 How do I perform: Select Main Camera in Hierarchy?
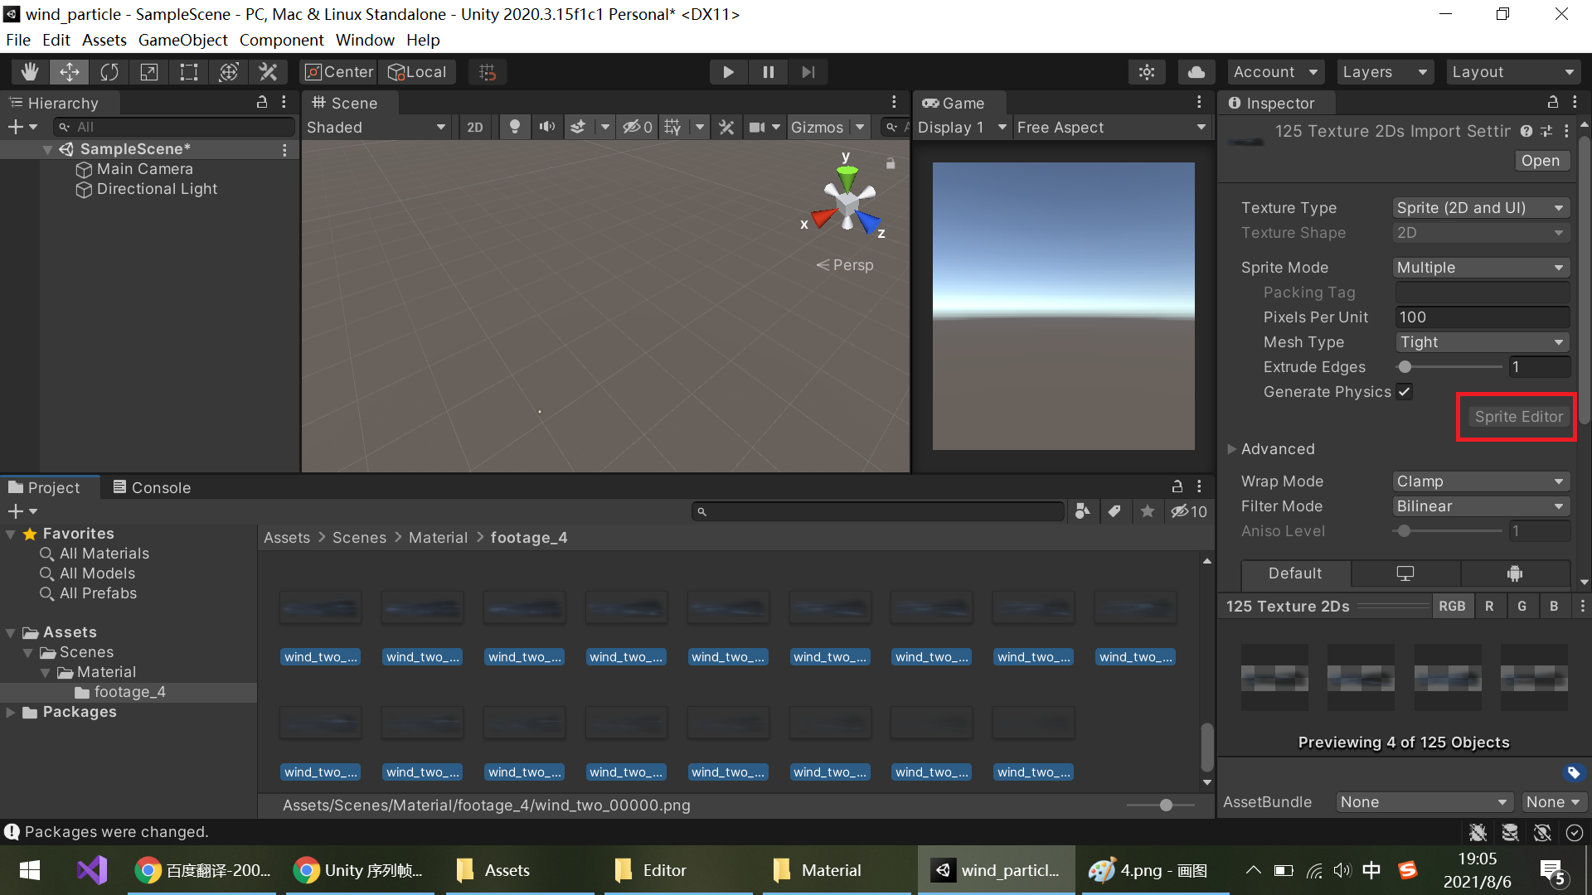(x=144, y=169)
